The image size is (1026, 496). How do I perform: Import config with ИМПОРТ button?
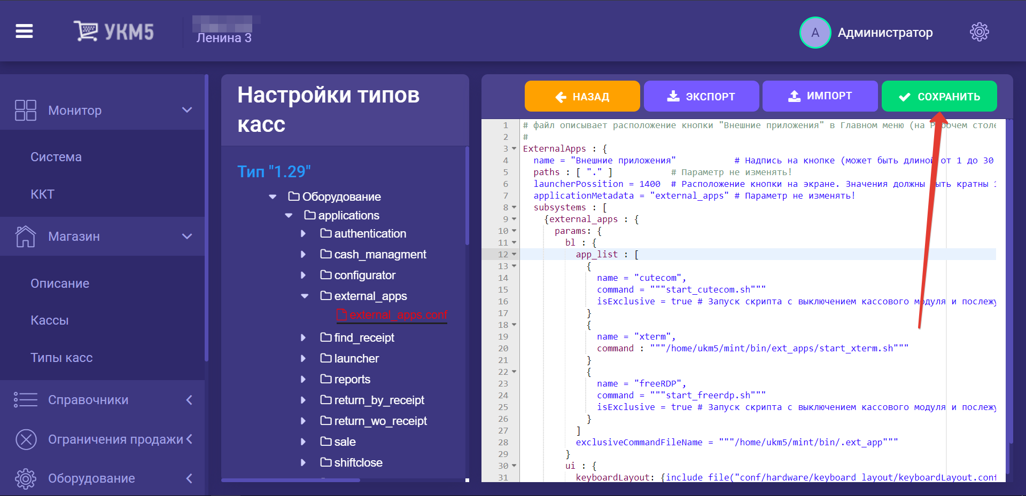click(x=820, y=96)
